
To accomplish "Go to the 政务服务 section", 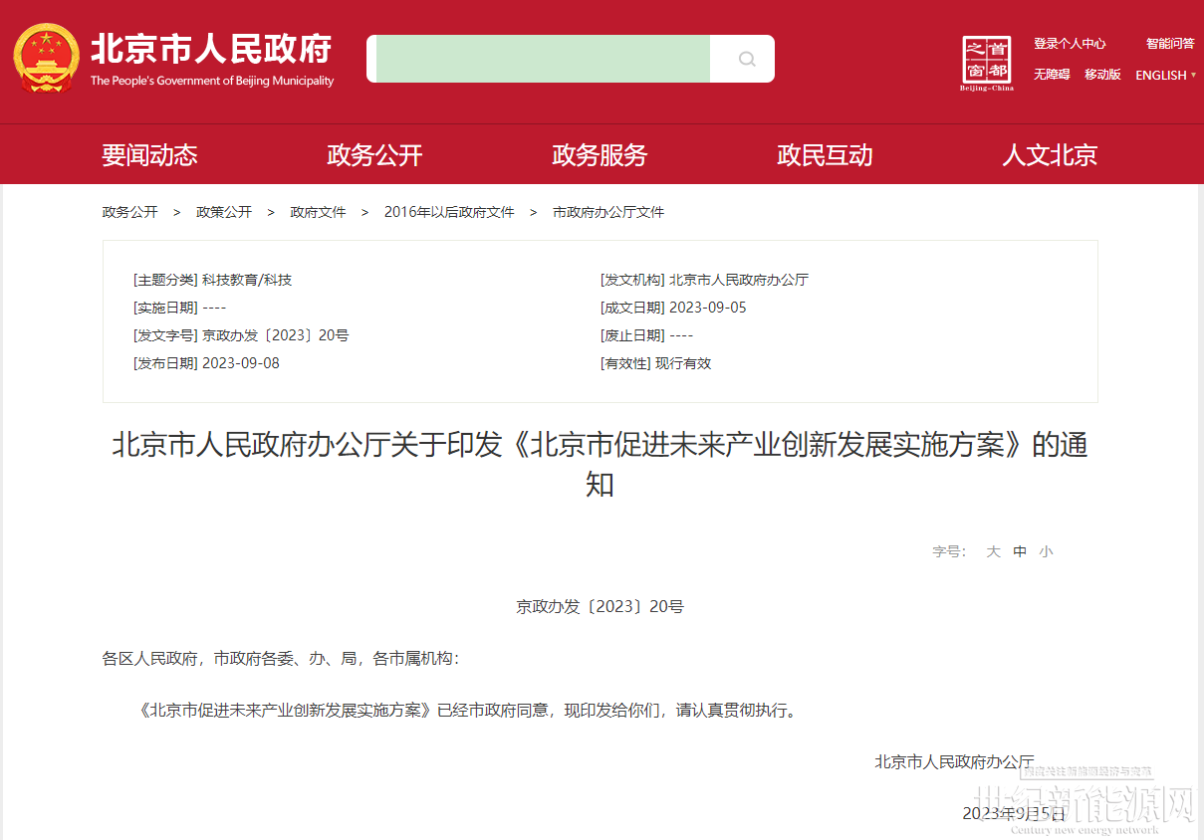I will click(600, 155).
